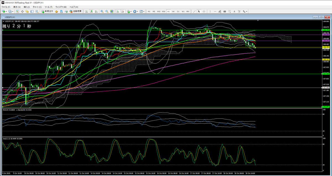Open the ヘルプ(H) menu

click(74, 7)
